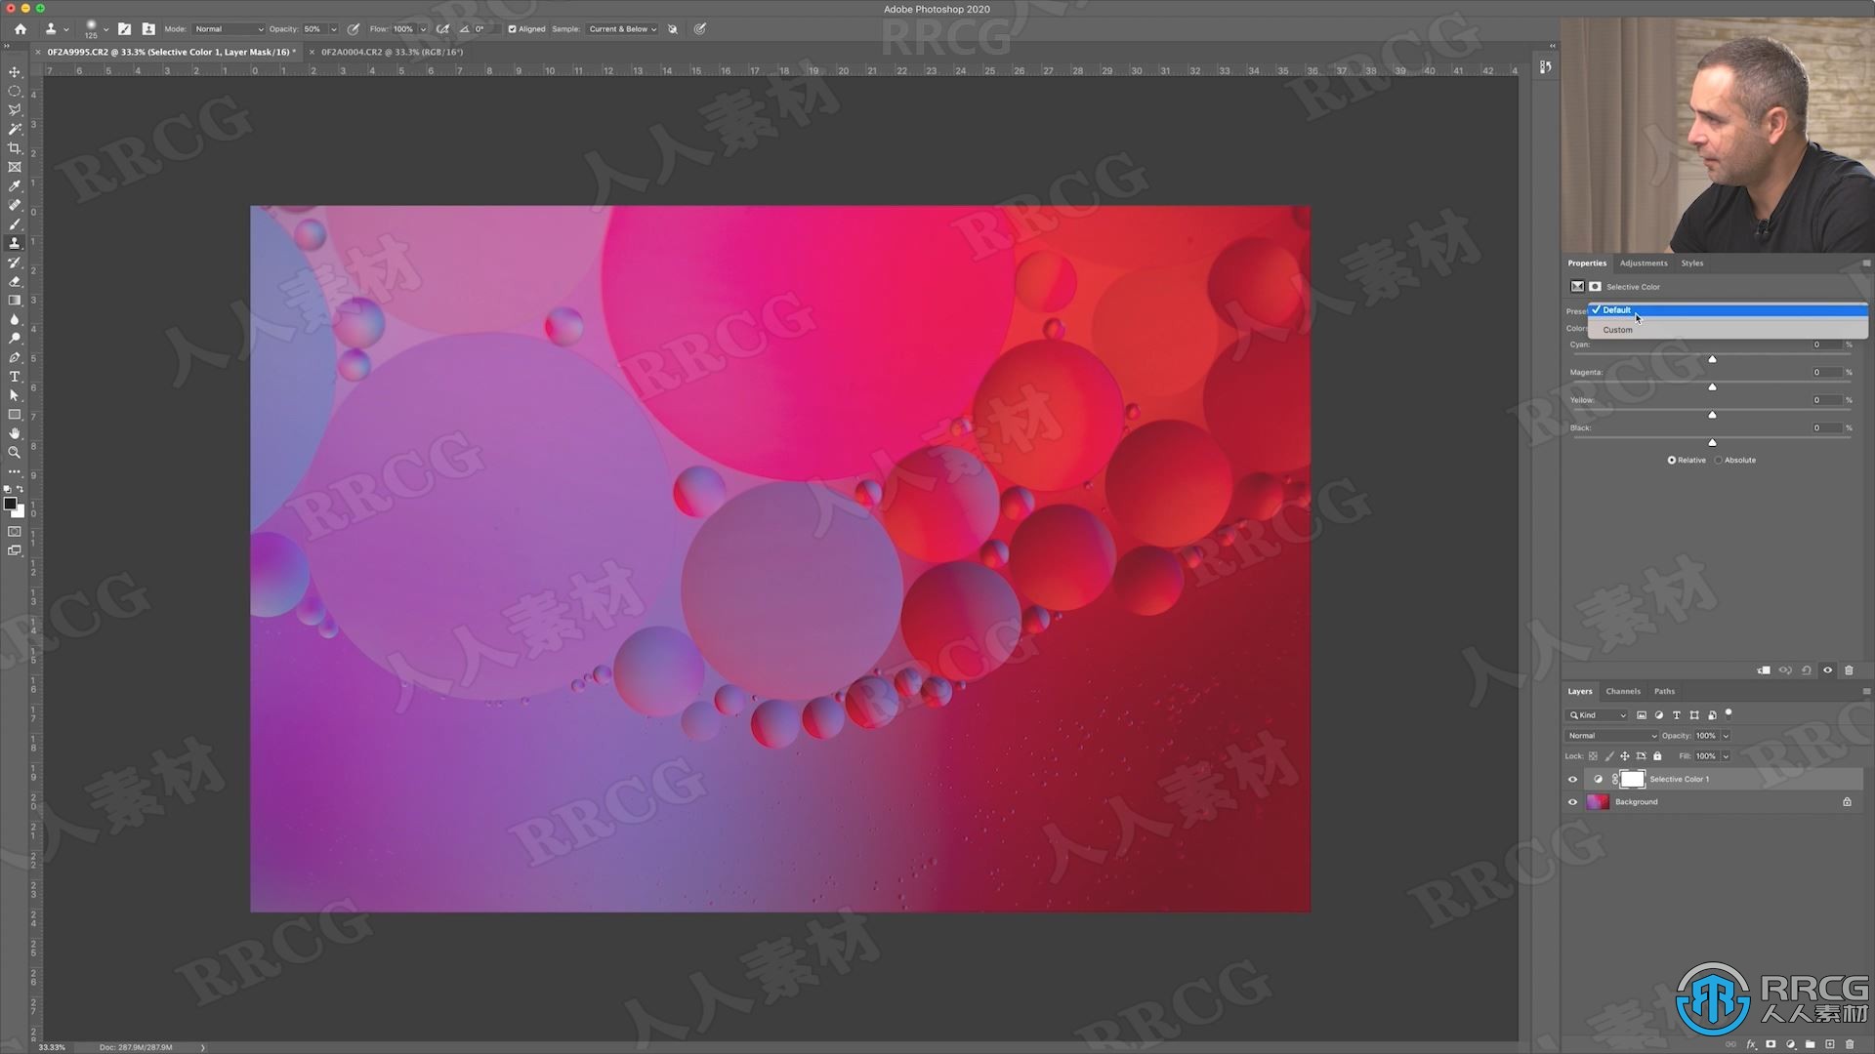Switch to the Channels tab
1875x1054 pixels.
1621,691
